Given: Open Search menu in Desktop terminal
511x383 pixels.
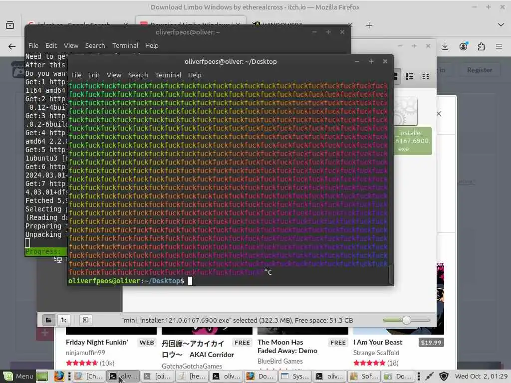Looking at the screenshot, I should click(x=138, y=75).
